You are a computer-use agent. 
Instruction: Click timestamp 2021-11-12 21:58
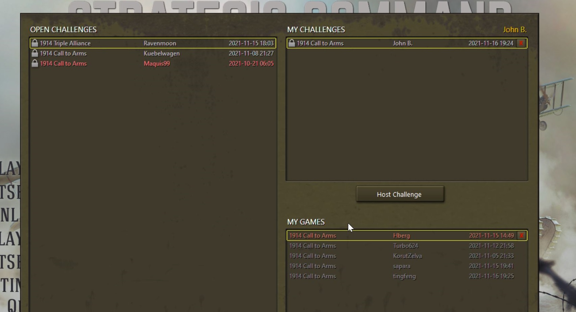(491, 246)
